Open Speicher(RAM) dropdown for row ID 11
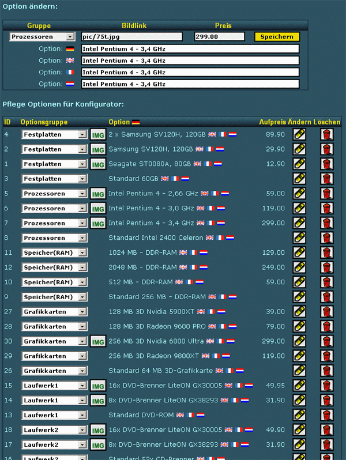 pyautogui.click(x=54, y=252)
